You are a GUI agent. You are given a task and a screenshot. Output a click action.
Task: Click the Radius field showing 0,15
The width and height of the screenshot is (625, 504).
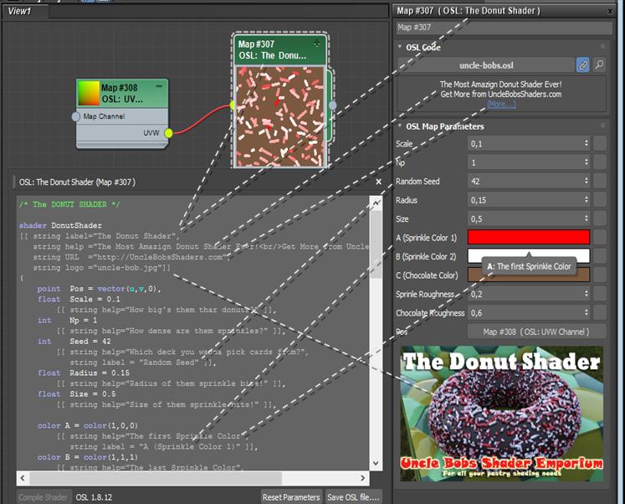pyautogui.click(x=525, y=199)
